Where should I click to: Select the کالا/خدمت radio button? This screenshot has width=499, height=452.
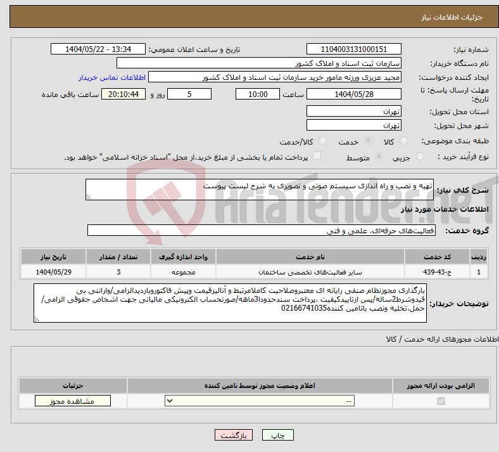tap(322, 141)
